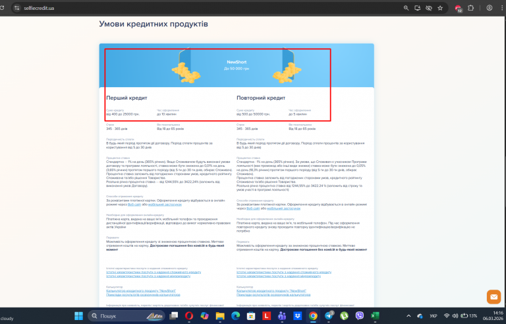Open the Windows Start menu
The width and height of the screenshot is (506, 324).
pyautogui.click(x=79, y=316)
